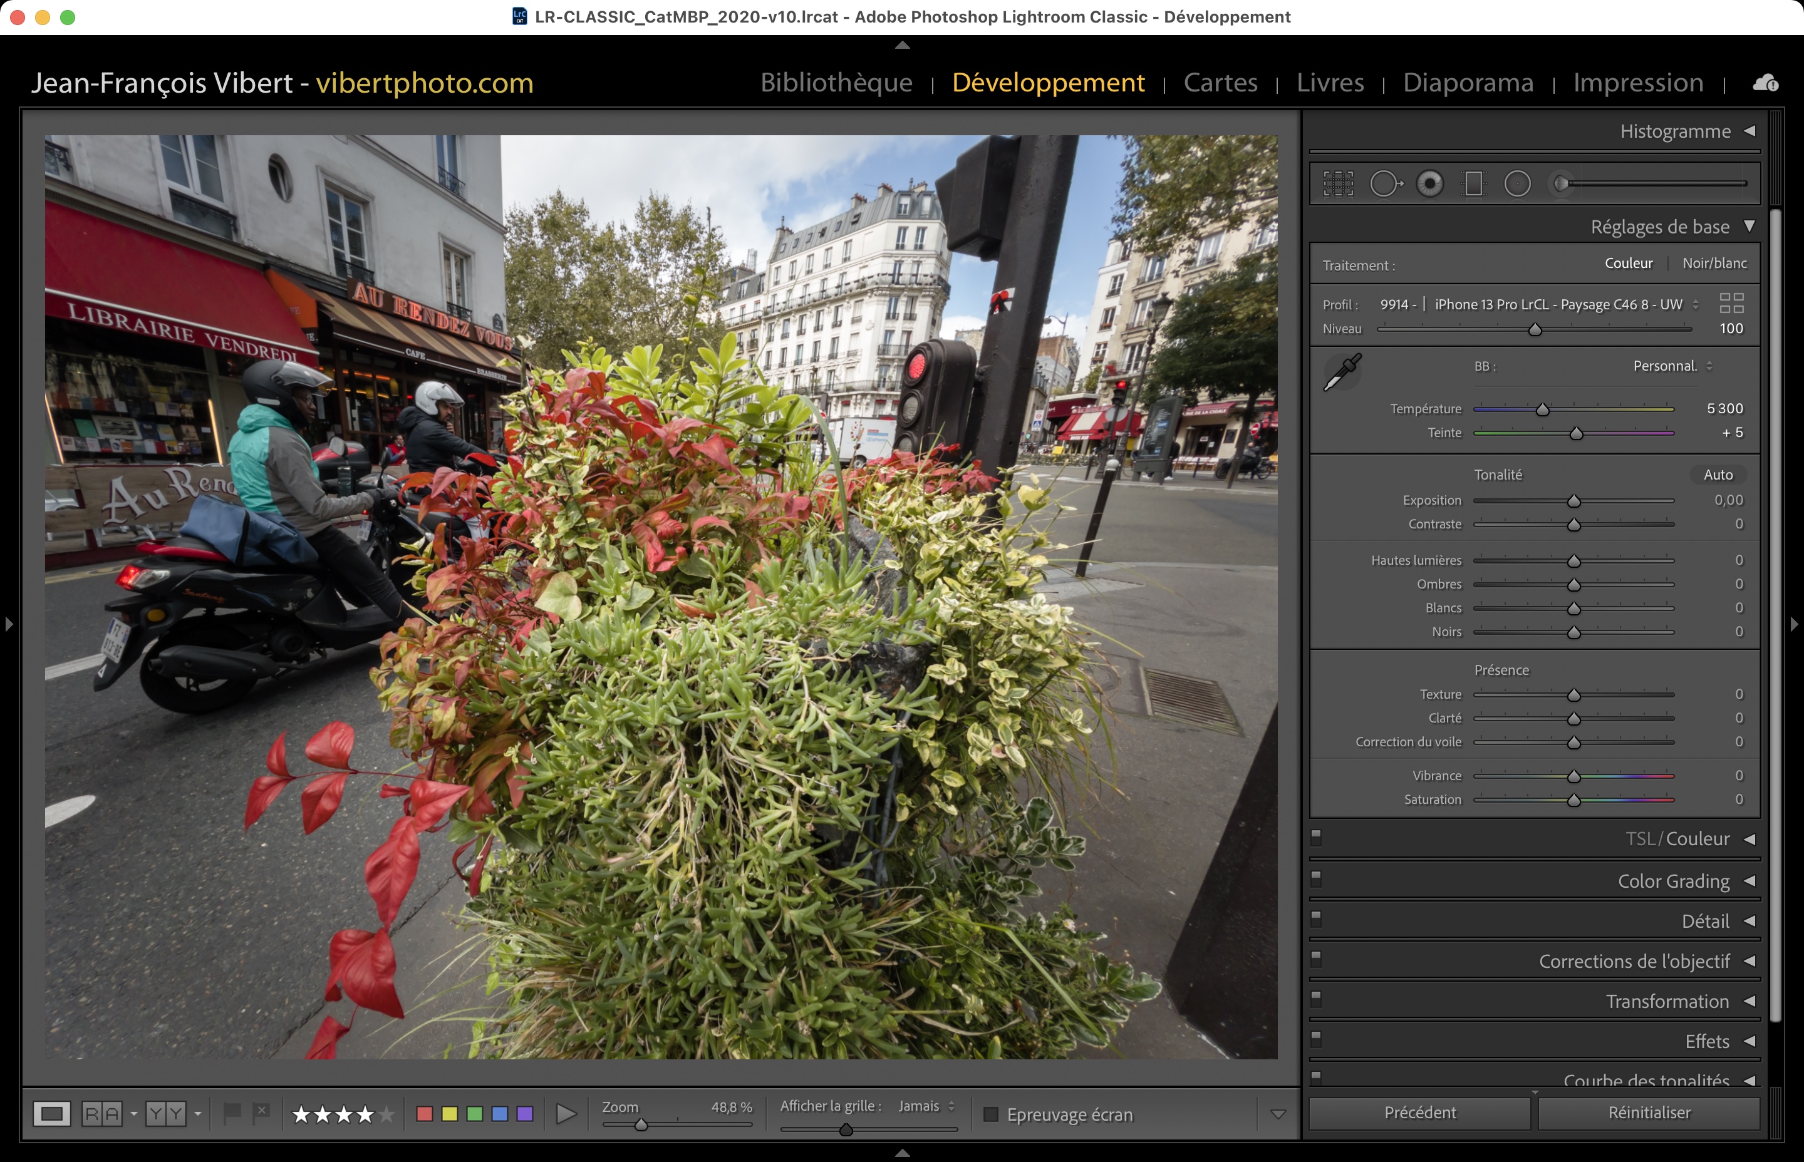Open the profile browser grid icon
The image size is (1804, 1162).
coord(1731,303)
